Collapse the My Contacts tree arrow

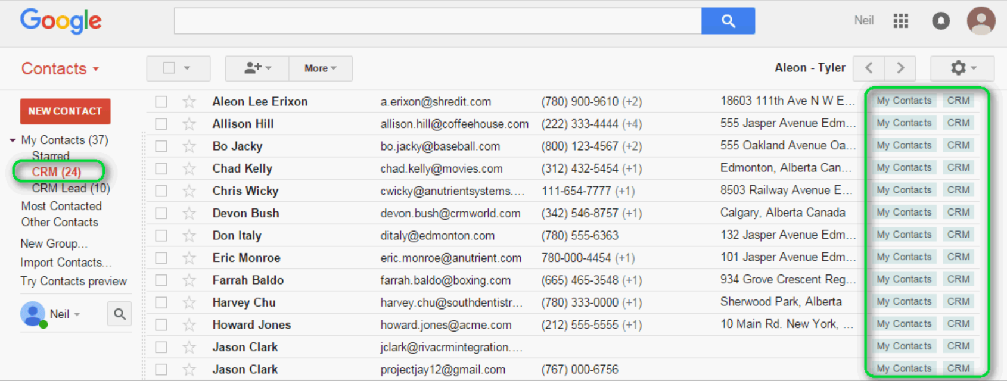[x=13, y=140]
